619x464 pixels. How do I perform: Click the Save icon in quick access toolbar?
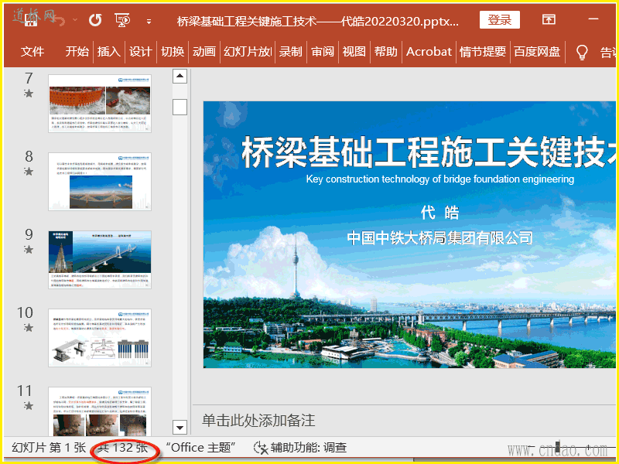click(31, 20)
